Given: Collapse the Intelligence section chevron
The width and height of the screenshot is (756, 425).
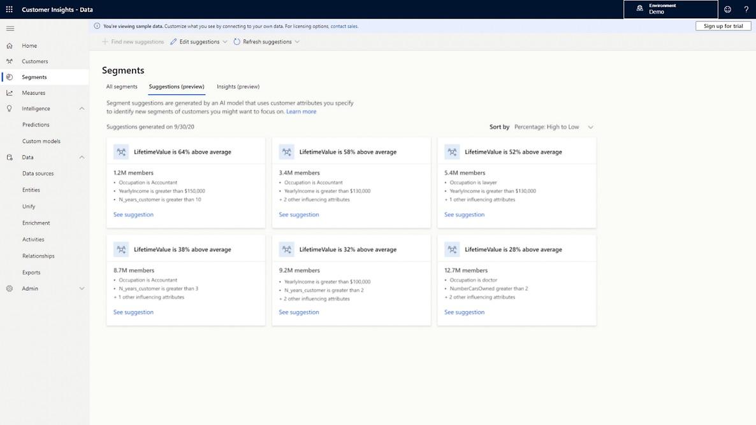Looking at the screenshot, I should click(82, 109).
